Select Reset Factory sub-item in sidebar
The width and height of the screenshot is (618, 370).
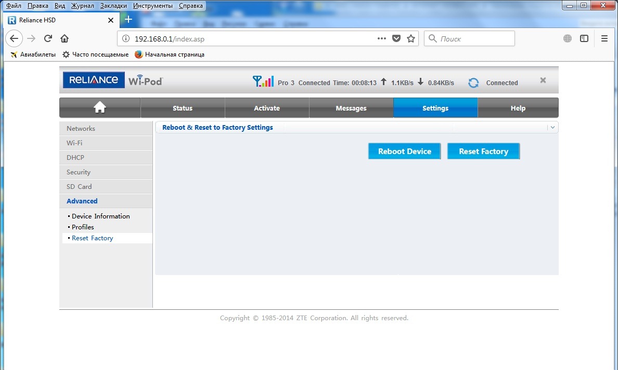107,238
